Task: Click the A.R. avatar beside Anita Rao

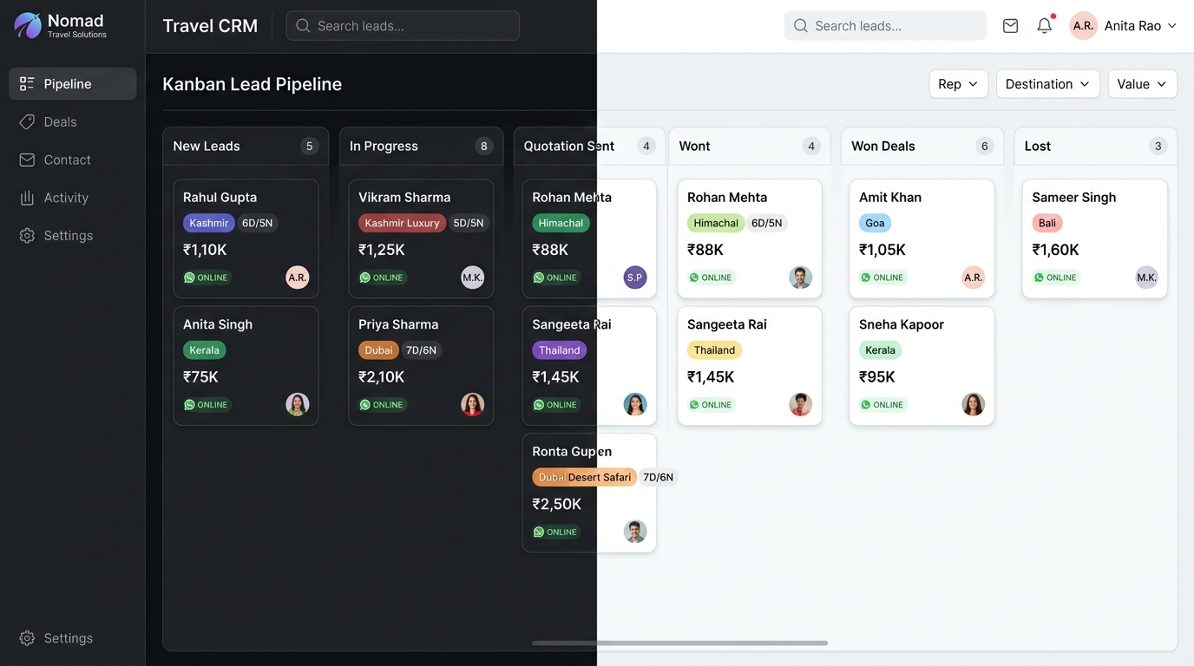Action: coord(1083,26)
